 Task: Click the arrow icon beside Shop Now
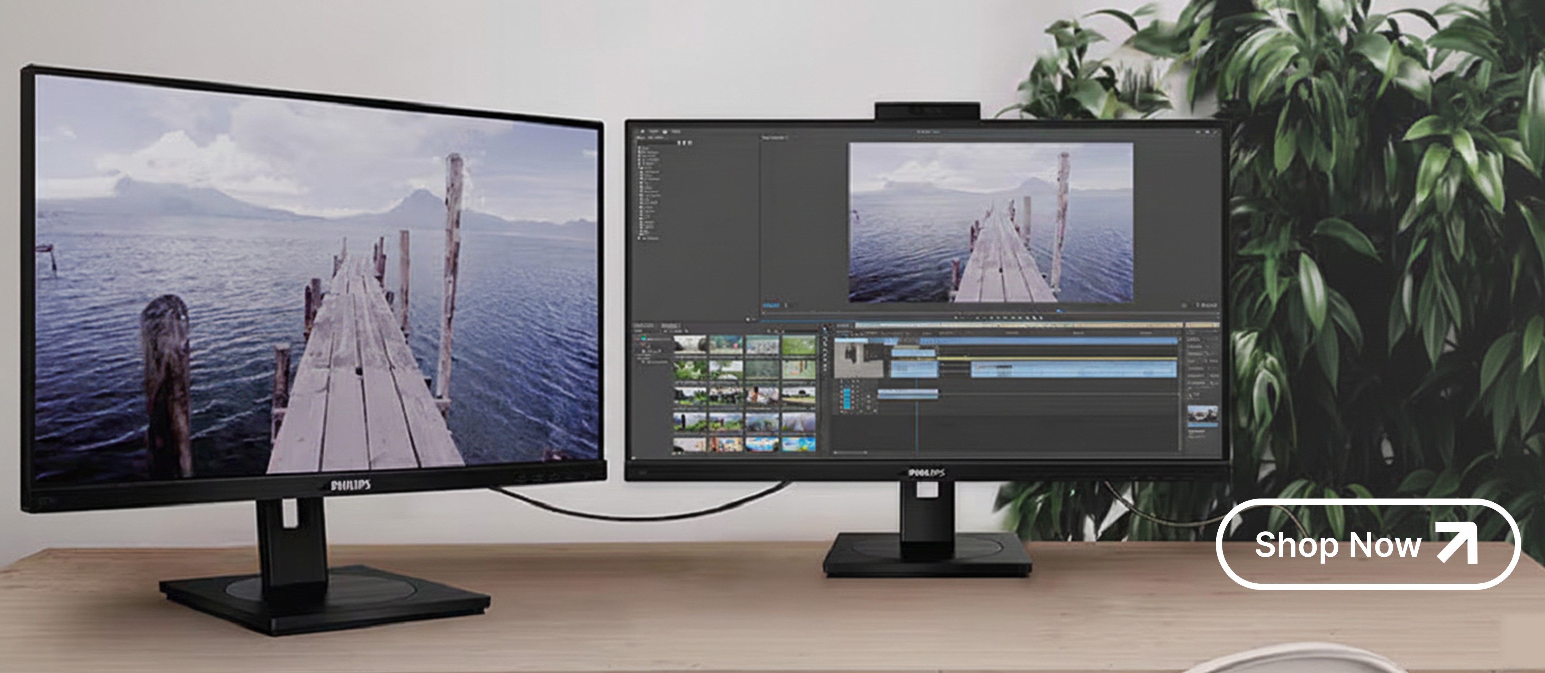click(1457, 543)
